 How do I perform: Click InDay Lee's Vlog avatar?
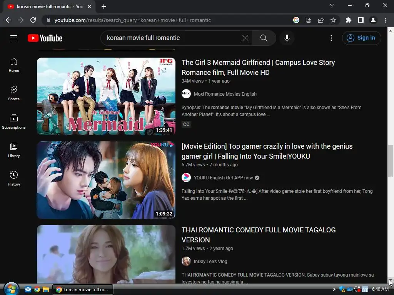186,261
